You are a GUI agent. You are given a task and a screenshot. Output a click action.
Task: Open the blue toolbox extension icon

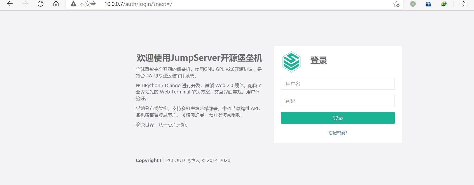point(428,4)
